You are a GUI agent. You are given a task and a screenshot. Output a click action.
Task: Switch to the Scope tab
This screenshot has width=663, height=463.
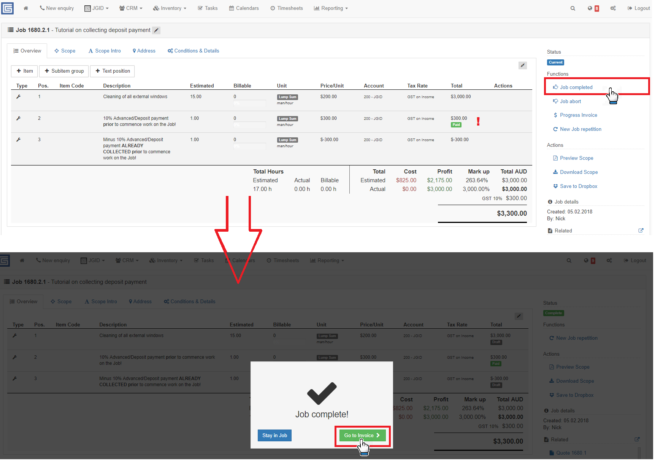[65, 51]
